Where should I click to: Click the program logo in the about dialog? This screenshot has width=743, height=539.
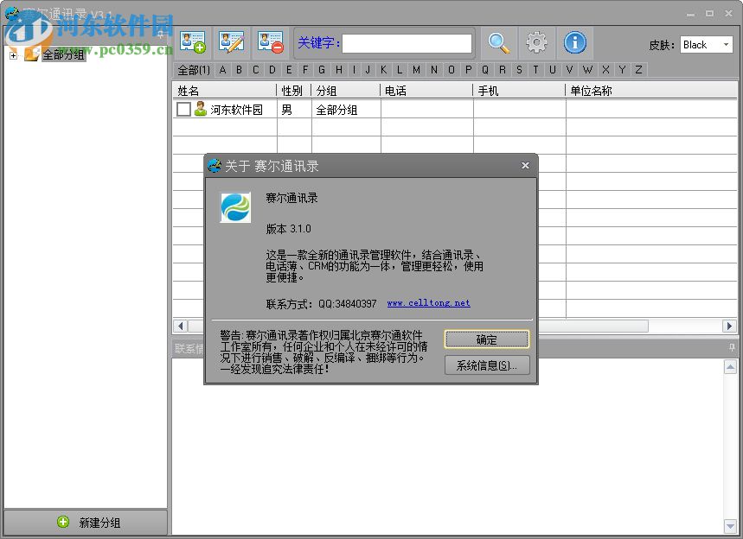coord(234,208)
